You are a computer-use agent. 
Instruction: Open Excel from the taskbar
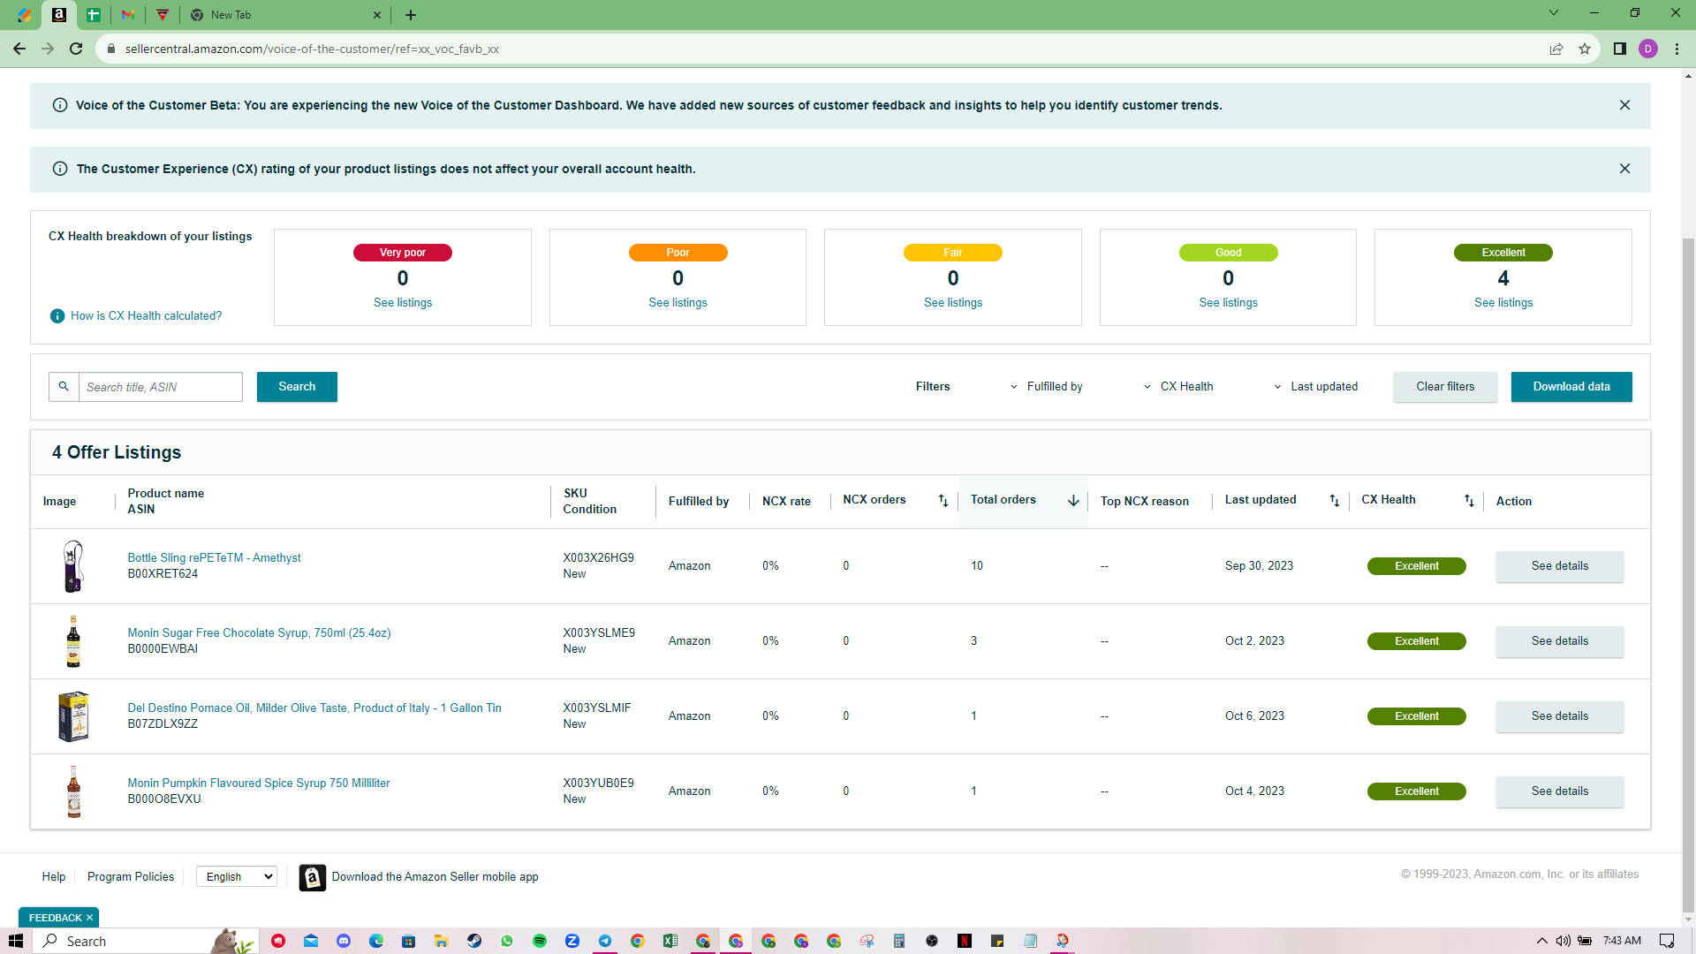(x=670, y=941)
